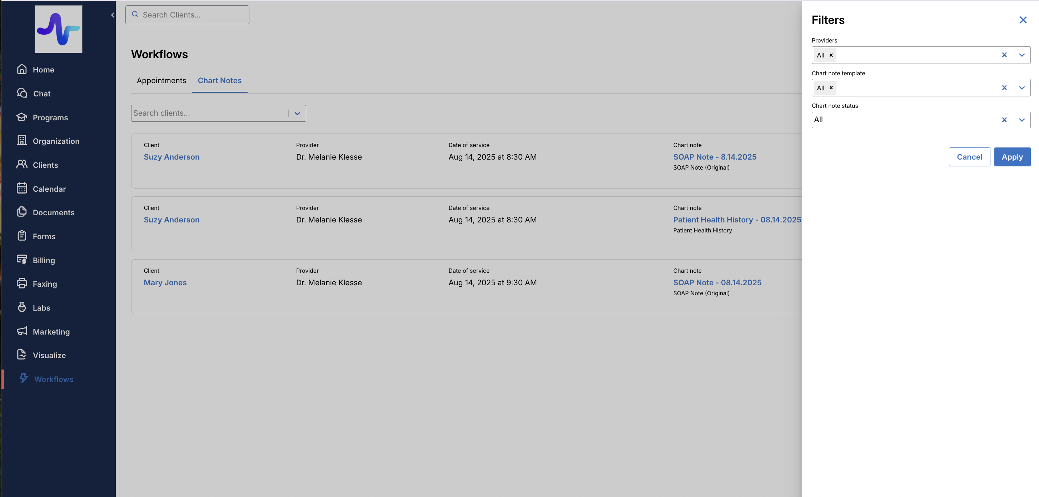This screenshot has width=1039, height=497.
Task: Collapse the sidebar with the arrow
Action: [113, 15]
